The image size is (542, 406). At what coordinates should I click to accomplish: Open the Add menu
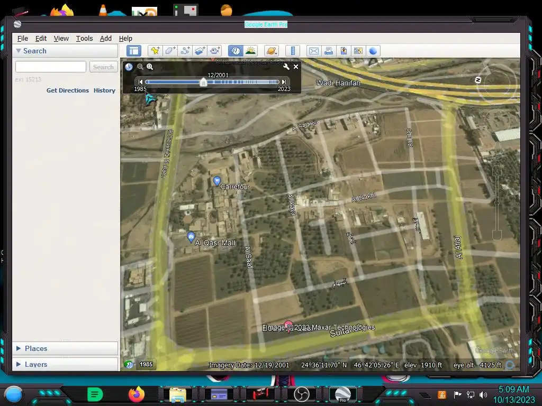tap(106, 38)
